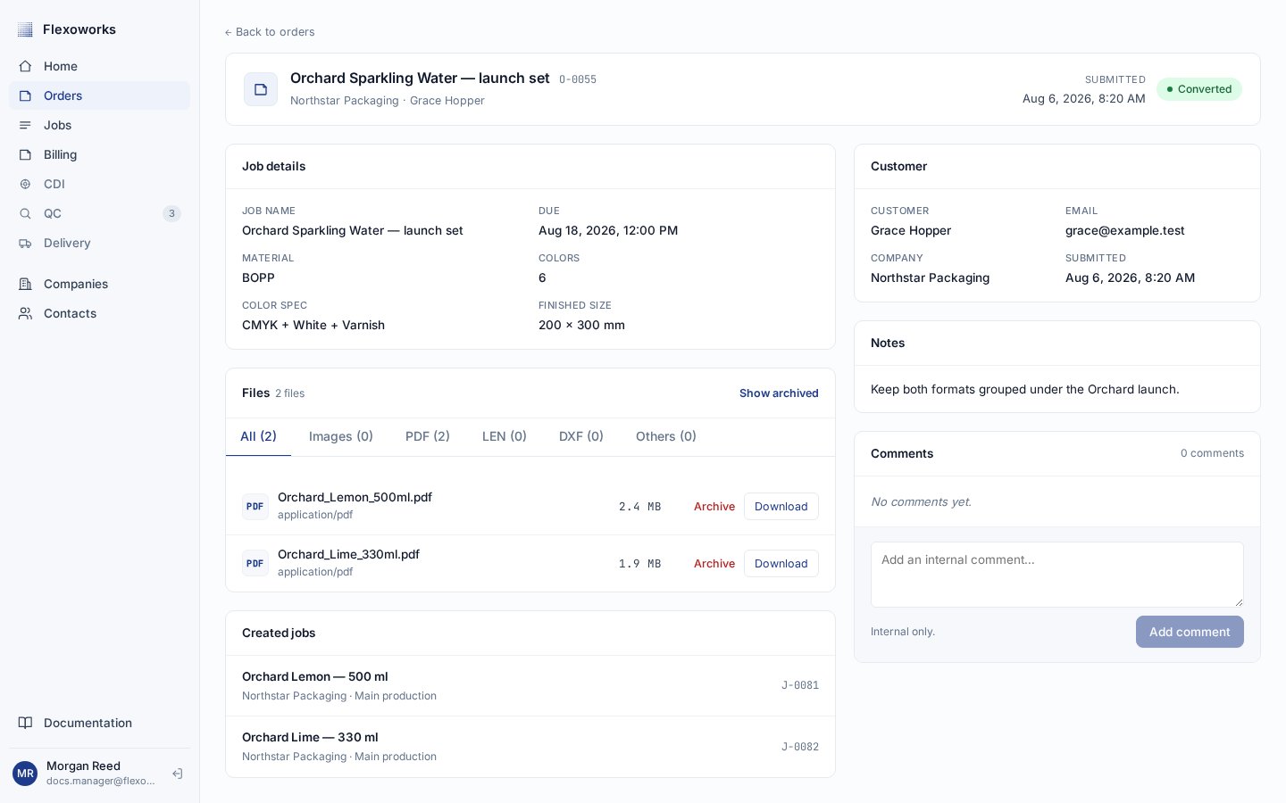Switch to the All (2) files tab

pyautogui.click(x=258, y=436)
